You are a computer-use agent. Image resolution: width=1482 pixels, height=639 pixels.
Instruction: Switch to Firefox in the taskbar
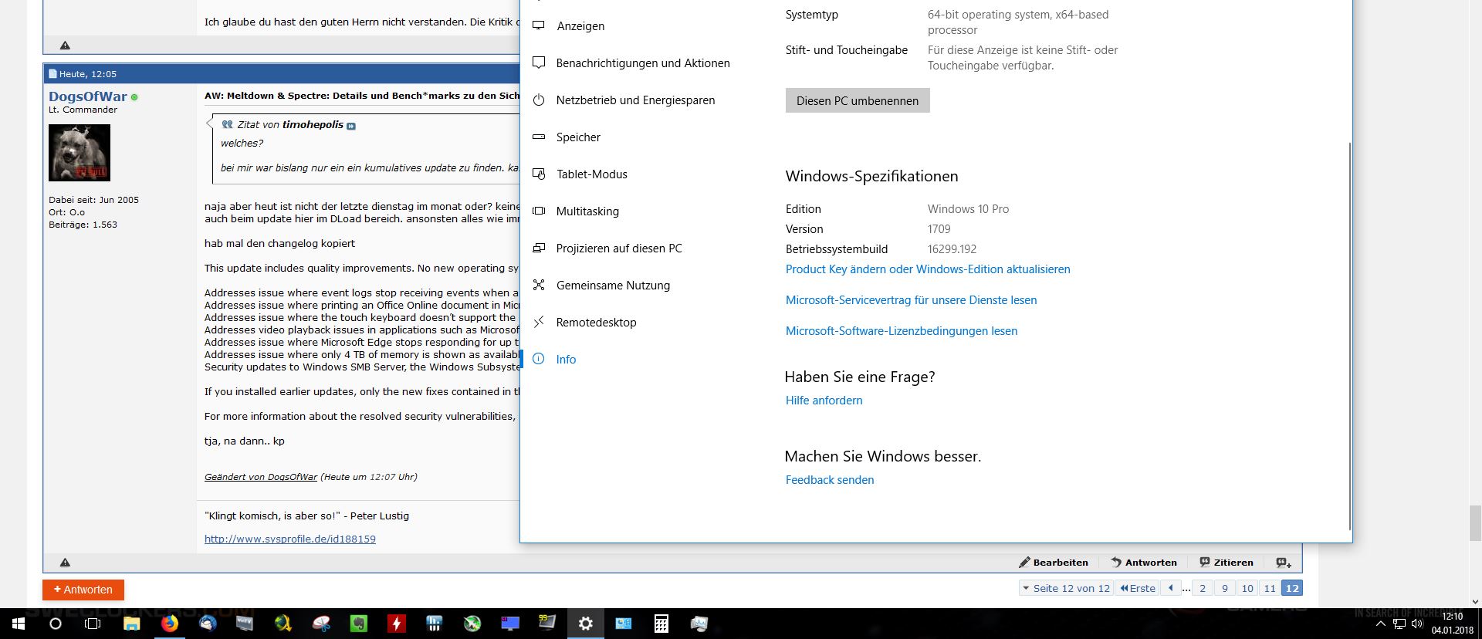[169, 624]
